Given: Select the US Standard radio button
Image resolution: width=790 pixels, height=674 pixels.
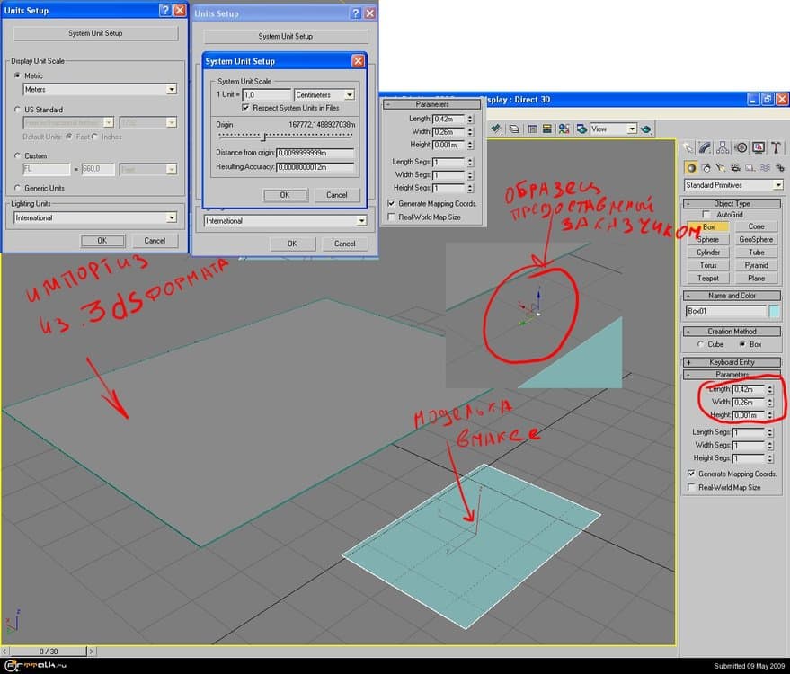Looking at the screenshot, I should [x=17, y=109].
